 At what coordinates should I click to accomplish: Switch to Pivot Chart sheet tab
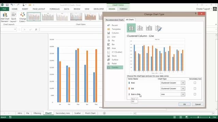[x=90, y=113]
